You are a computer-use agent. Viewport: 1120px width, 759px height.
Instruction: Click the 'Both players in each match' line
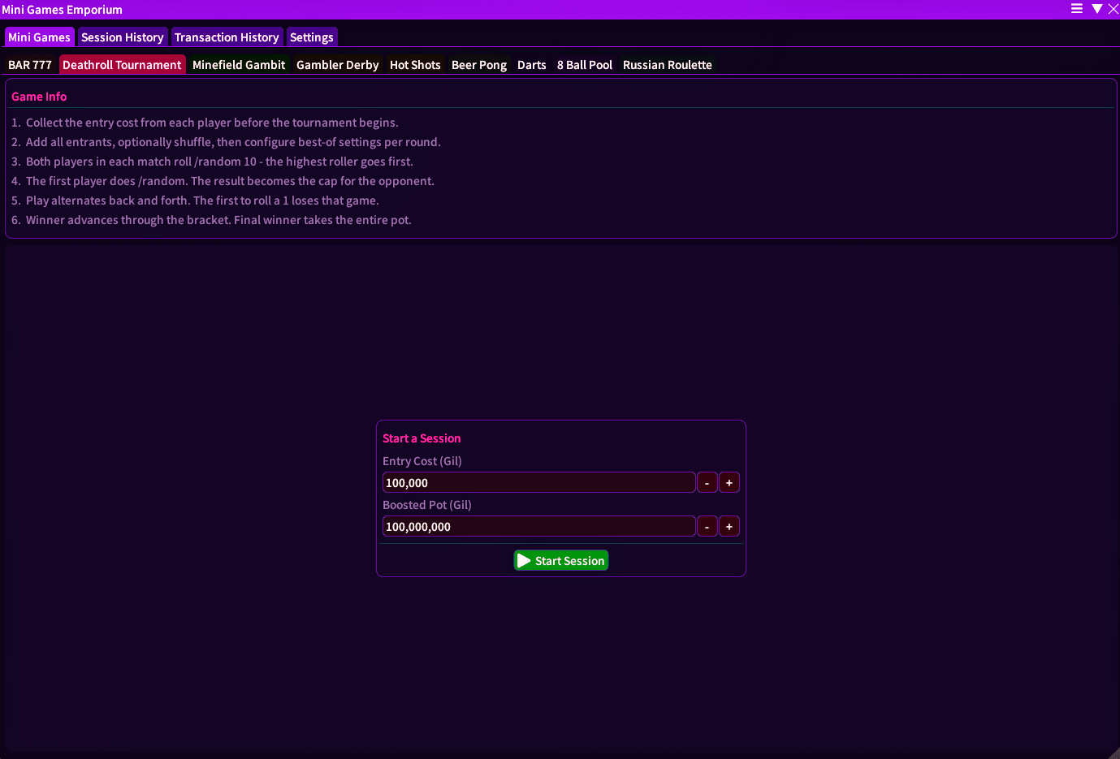[212, 162]
